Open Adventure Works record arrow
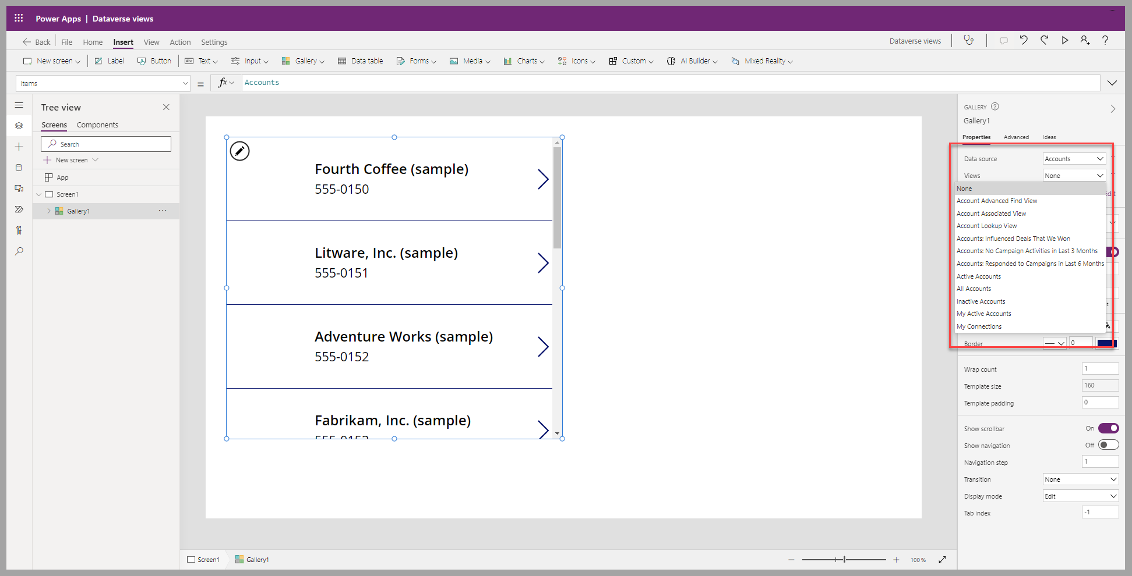The height and width of the screenshot is (576, 1132). pos(543,347)
